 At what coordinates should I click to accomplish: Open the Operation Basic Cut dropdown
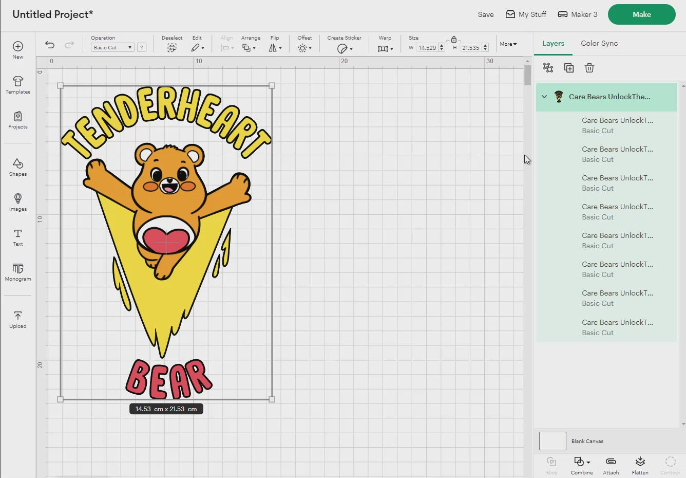pos(112,47)
